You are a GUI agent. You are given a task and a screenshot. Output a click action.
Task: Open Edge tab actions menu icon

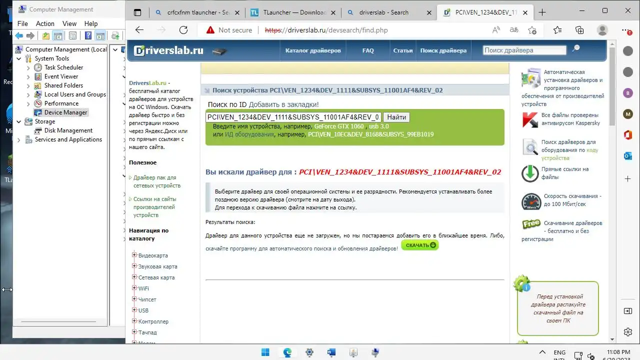pos(137,12)
